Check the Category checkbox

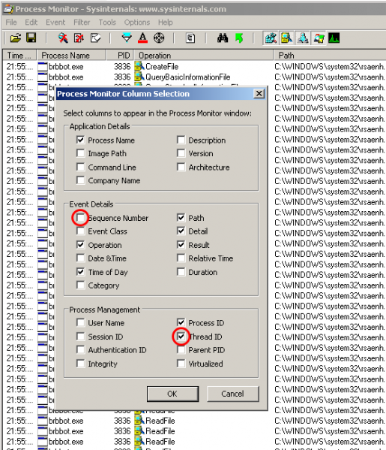click(x=80, y=285)
